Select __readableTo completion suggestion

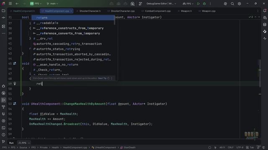pos(73,23)
